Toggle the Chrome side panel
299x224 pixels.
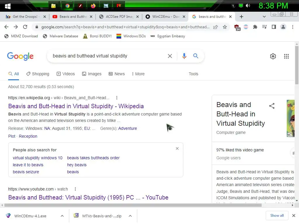tap(274, 27)
